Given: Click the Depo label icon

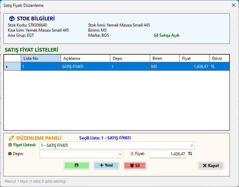Looking at the screenshot, I should click(10, 154).
